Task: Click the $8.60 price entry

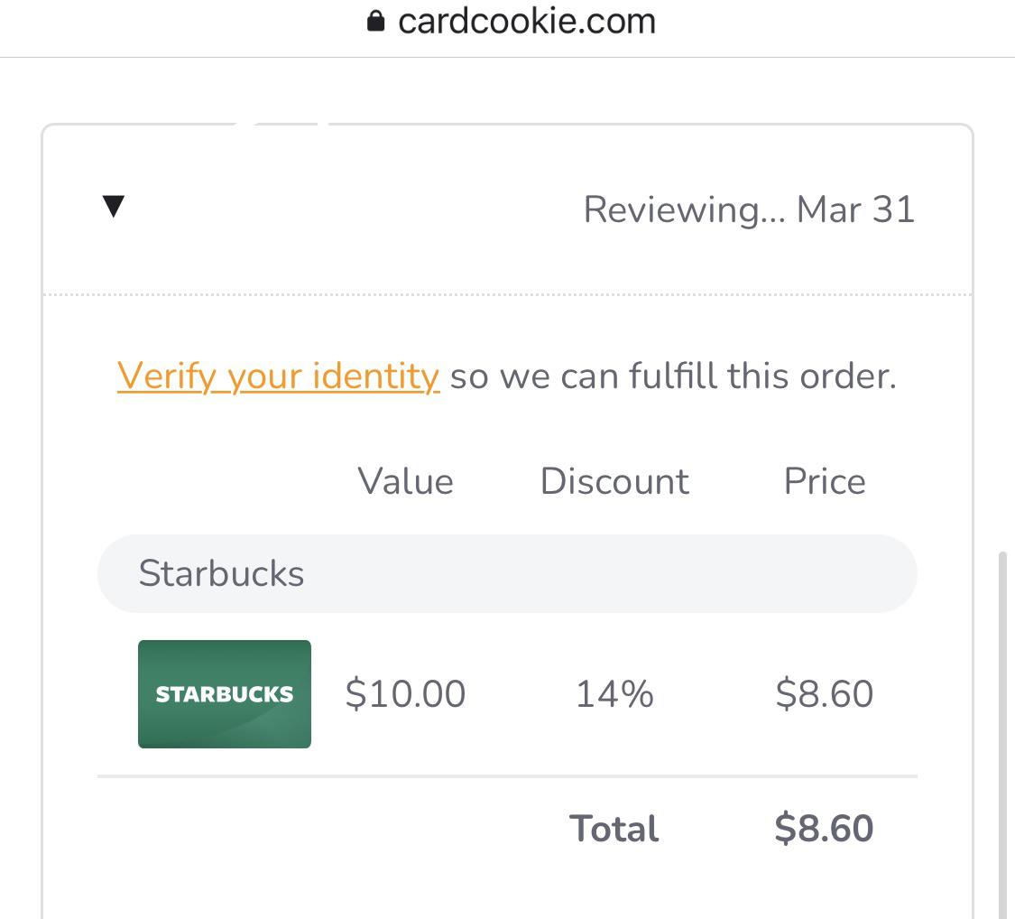Action: point(825,693)
